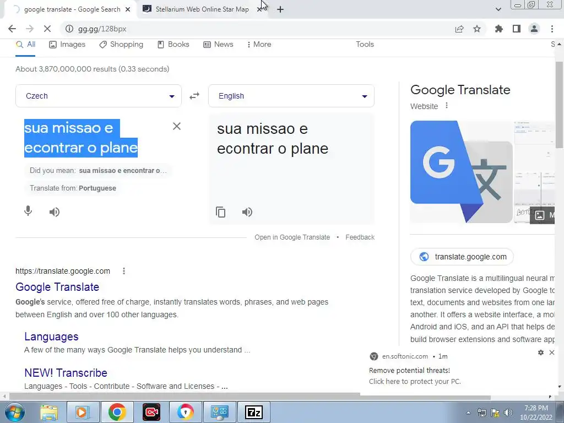View site information icon in address bar
Viewport: 564px width, 423px height.
click(x=69, y=29)
